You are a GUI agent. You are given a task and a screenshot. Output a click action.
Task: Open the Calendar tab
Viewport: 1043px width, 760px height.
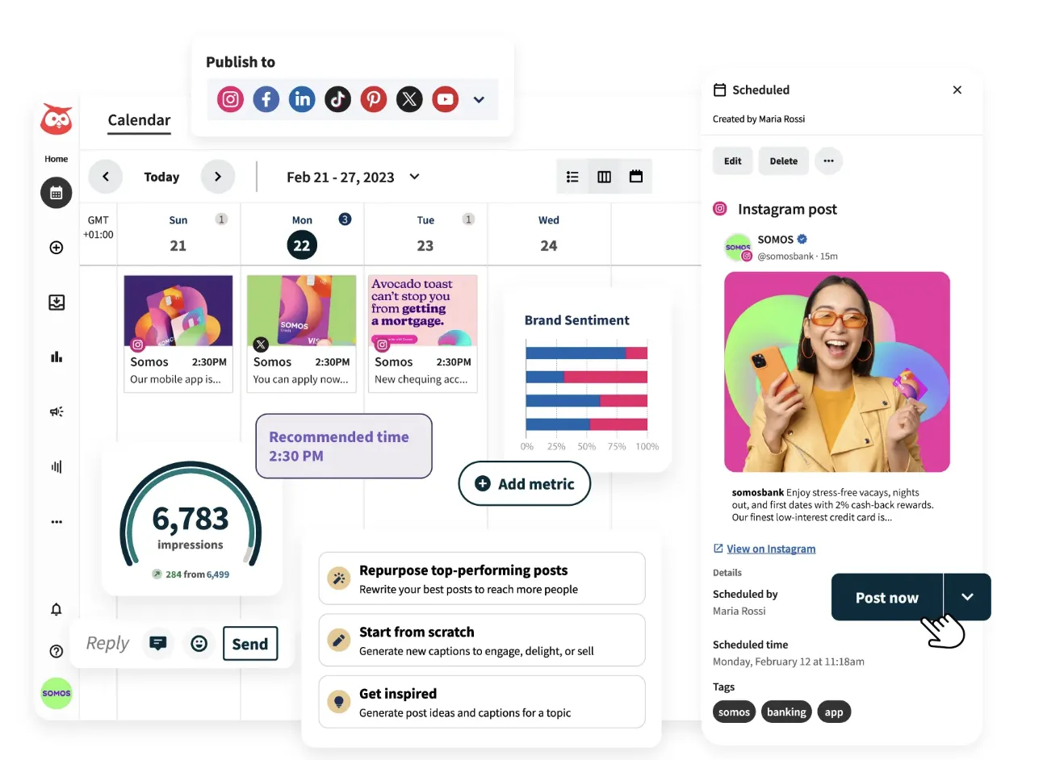pos(139,121)
